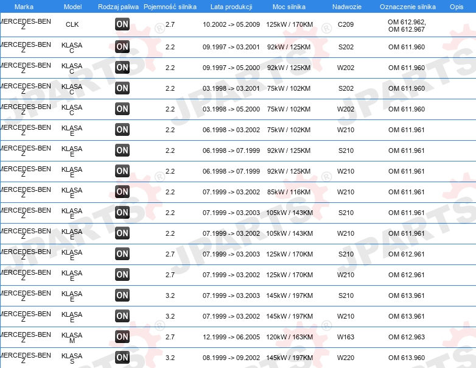Select the OM 613.960 engine code cell
Screen dimensions: 476x368
tap(407, 358)
